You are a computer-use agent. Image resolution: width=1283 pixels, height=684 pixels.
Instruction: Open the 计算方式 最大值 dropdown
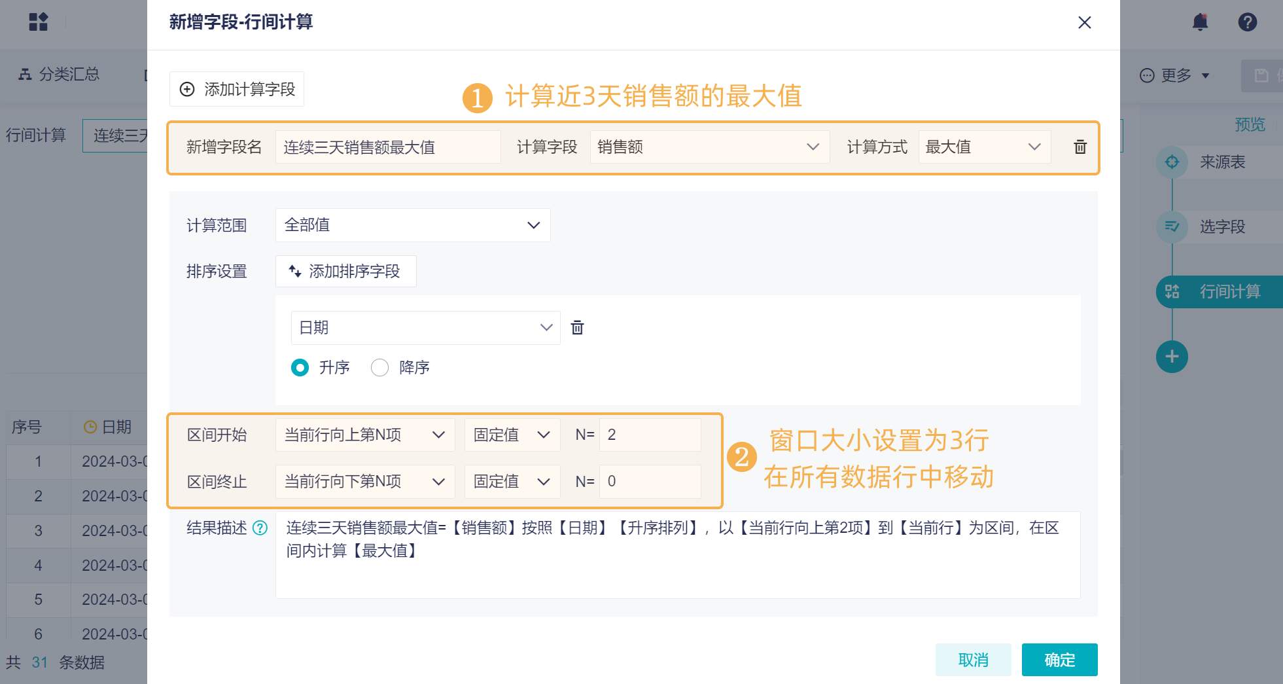point(983,147)
